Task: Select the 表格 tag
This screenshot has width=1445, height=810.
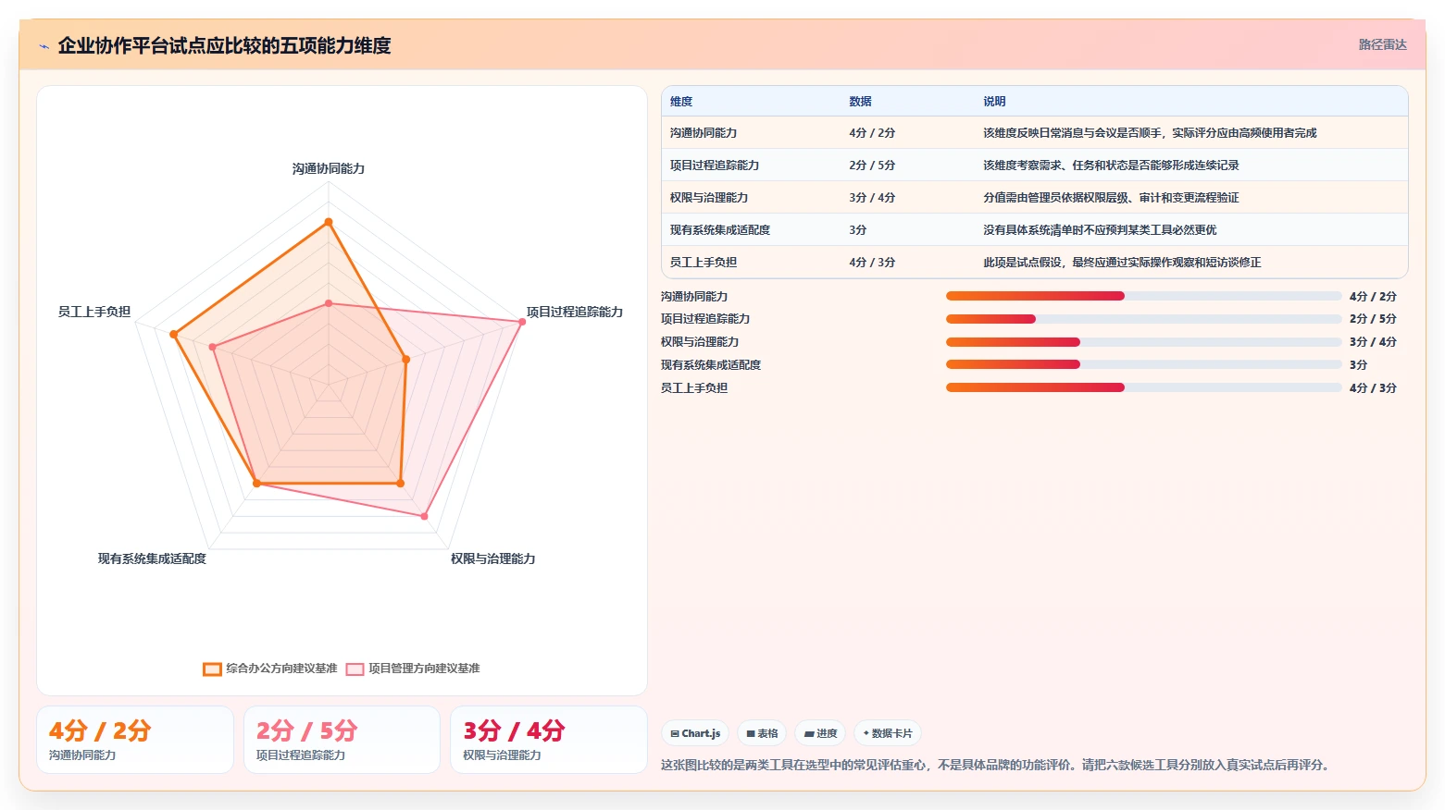Action: (762, 733)
